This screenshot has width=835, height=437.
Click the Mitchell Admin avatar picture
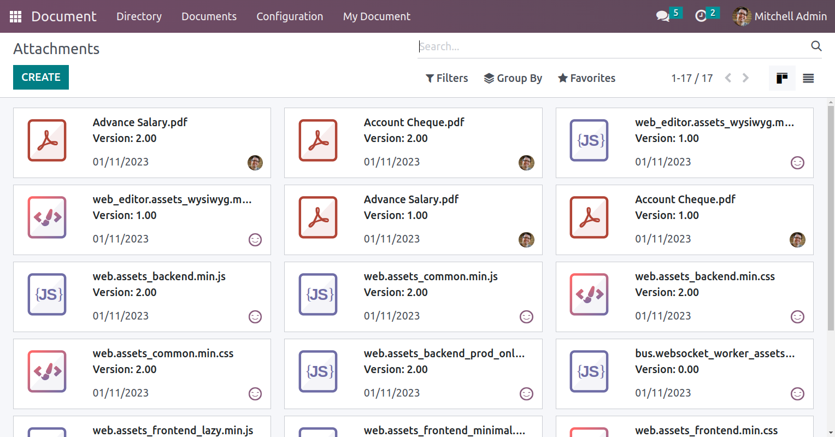tap(742, 16)
